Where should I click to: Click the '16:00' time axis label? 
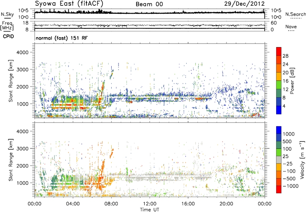(x=188, y=204)
